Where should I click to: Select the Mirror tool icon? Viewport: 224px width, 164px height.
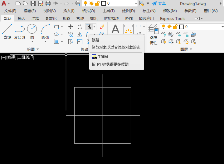[x=80, y=34]
